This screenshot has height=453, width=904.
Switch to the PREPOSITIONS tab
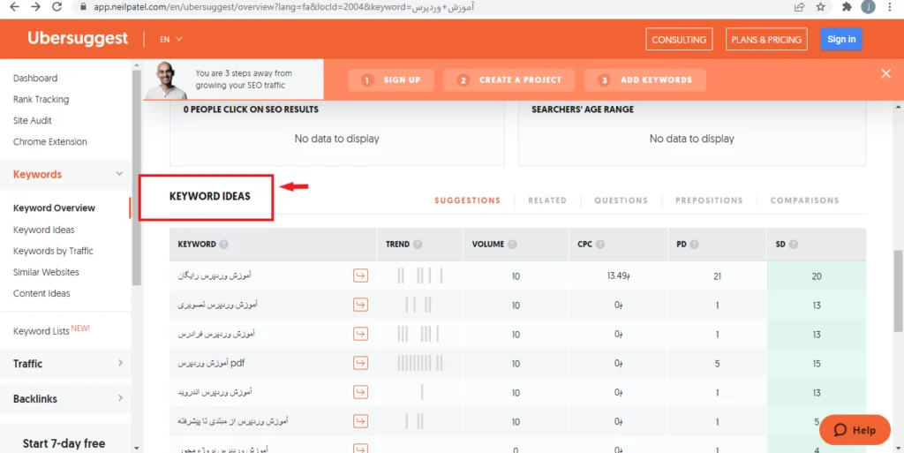pos(709,200)
